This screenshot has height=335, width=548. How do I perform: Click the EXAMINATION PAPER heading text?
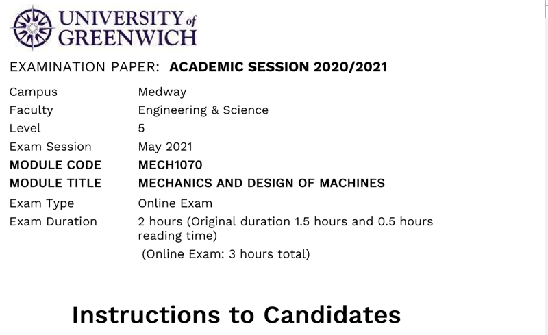point(84,67)
